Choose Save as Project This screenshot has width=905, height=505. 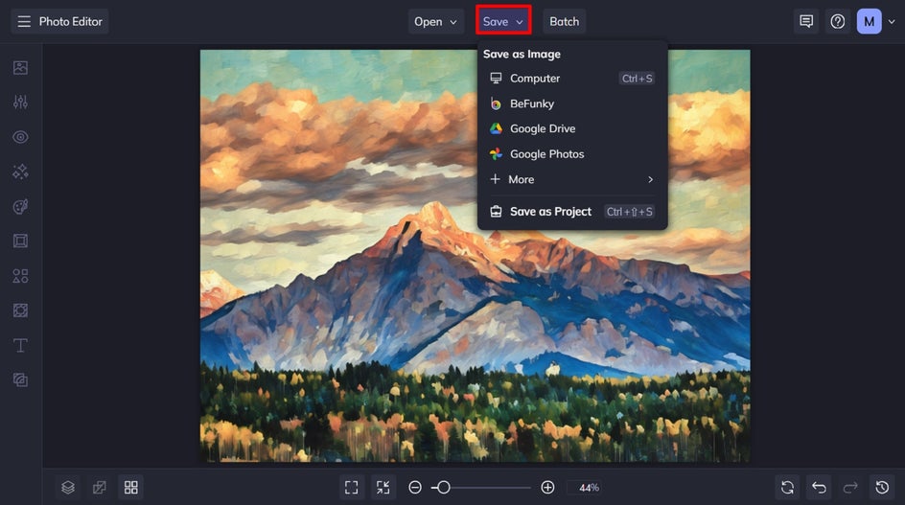(x=550, y=212)
